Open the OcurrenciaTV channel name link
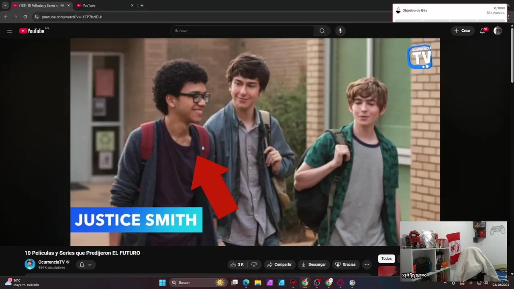The height and width of the screenshot is (289, 514). pyautogui.click(x=51, y=262)
